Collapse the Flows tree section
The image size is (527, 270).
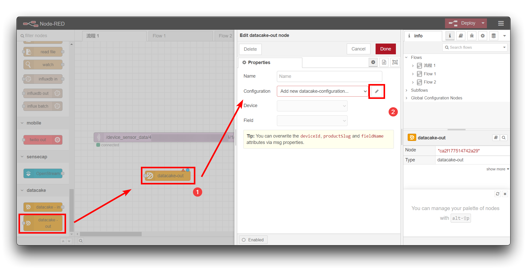click(406, 57)
